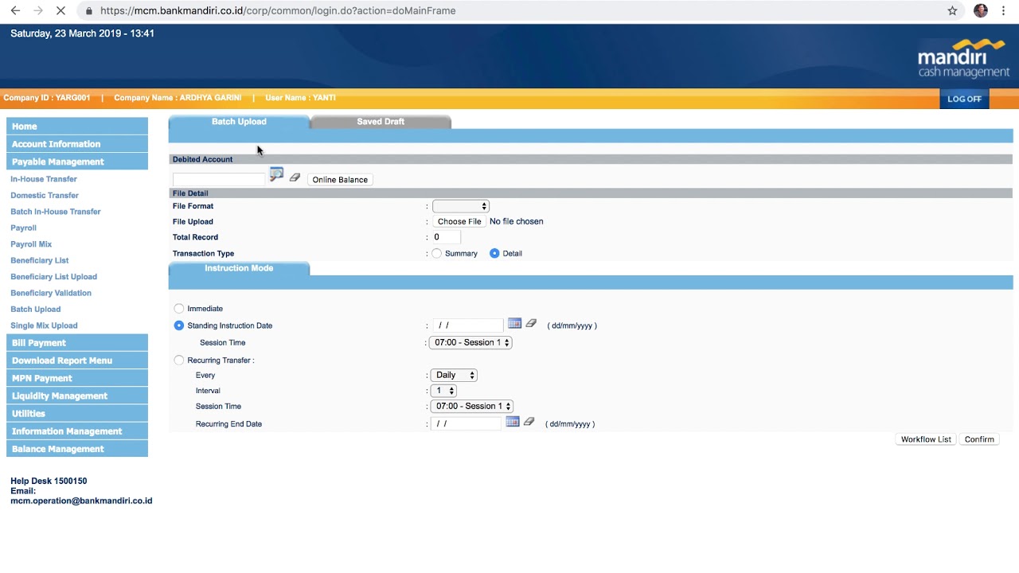
Task: Clear Recurring End Date with eraser
Action: 529,422
